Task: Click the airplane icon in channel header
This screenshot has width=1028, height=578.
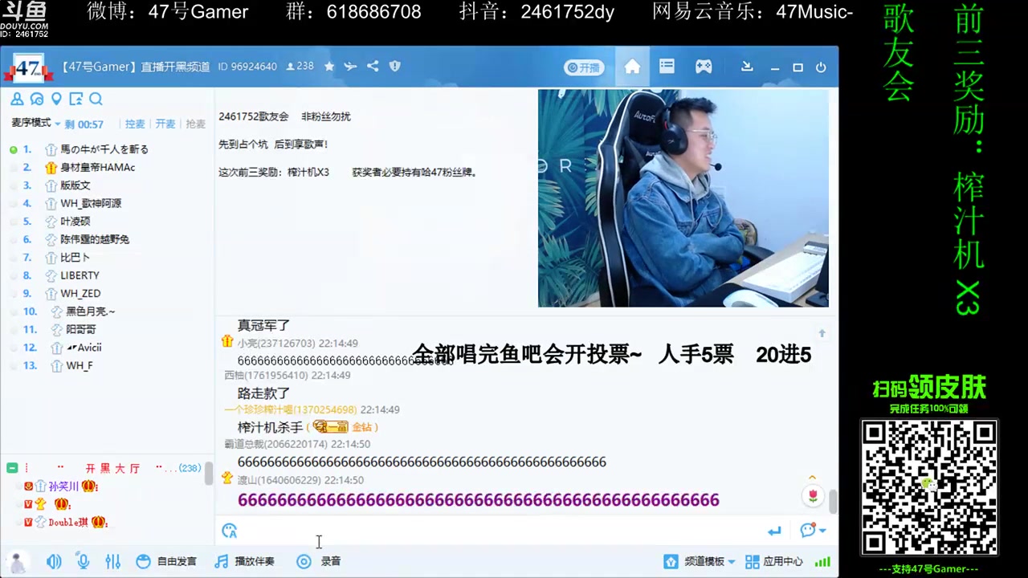Action: pyautogui.click(x=350, y=67)
